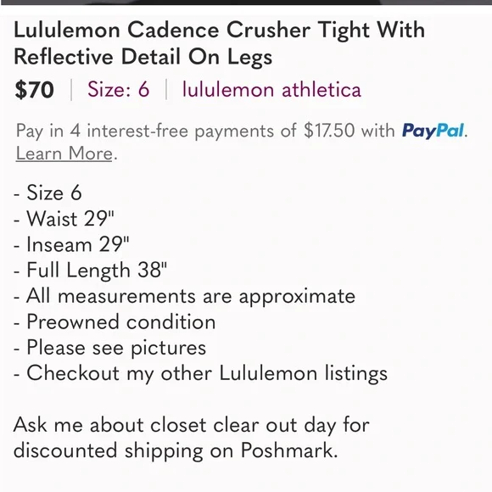Select Checkout my other Lululemon listings
The height and width of the screenshot is (492, 492).
coord(200,373)
